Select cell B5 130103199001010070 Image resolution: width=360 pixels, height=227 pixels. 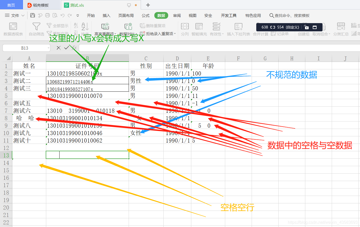87,96
